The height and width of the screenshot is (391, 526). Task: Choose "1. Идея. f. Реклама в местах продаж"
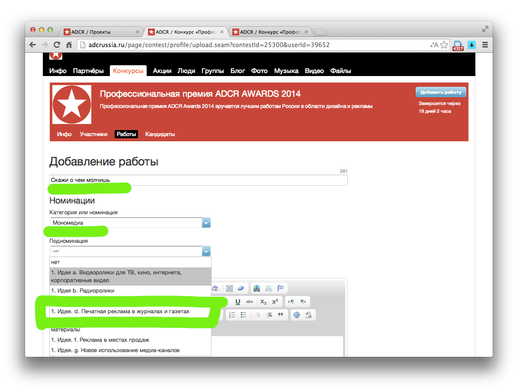point(130,340)
